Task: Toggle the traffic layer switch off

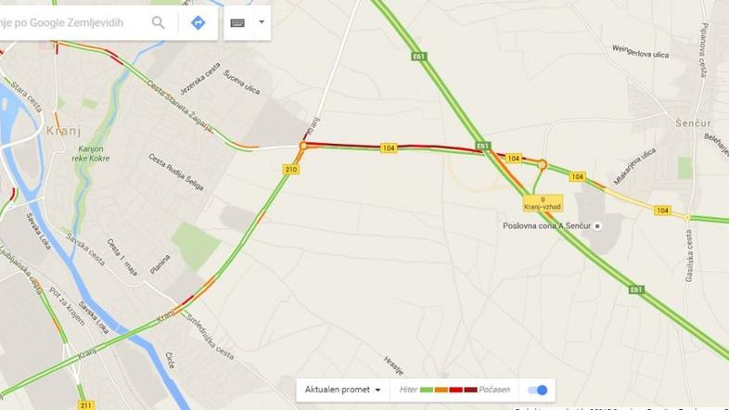Action: tap(538, 390)
